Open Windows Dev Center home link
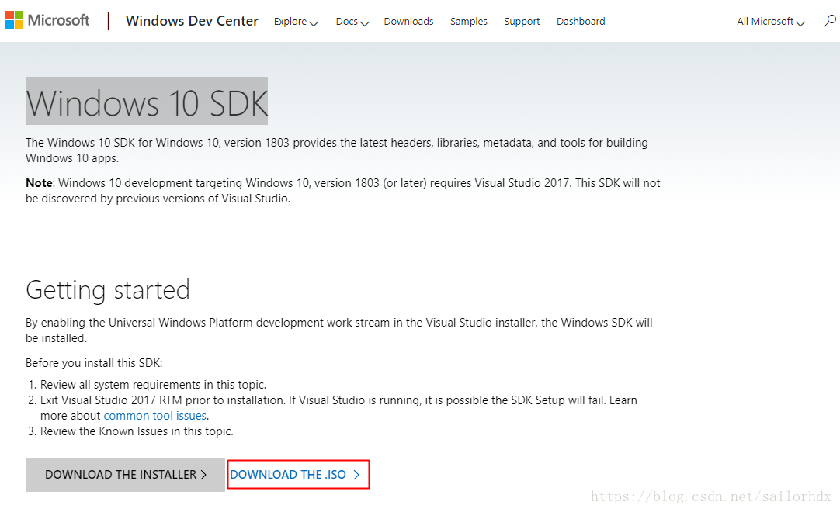Image resolution: width=840 pixels, height=512 pixels. click(x=192, y=21)
